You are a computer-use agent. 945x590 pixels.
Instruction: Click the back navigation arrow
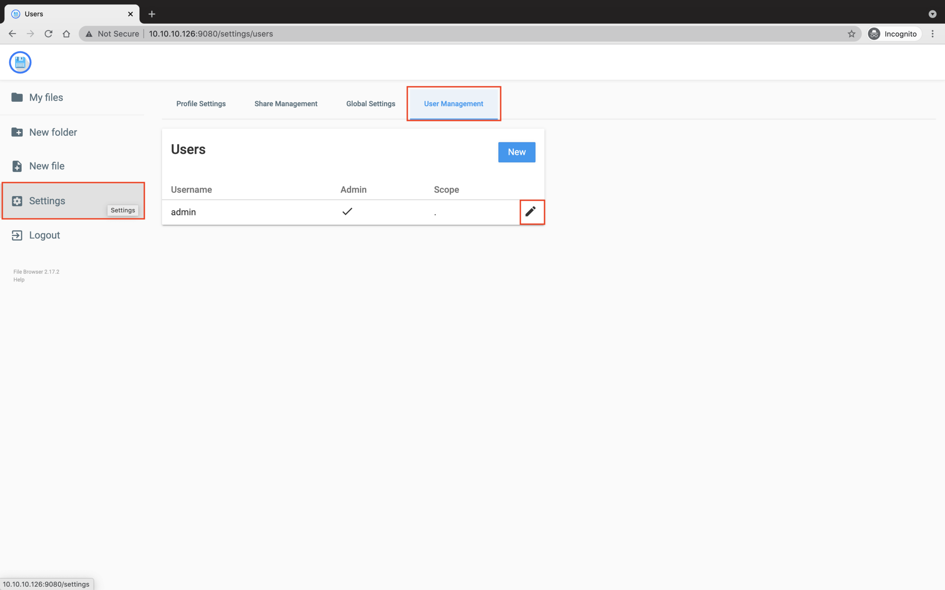12,34
